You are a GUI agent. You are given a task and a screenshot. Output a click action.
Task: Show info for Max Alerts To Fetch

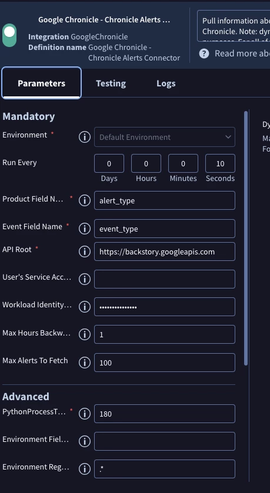coord(84,363)
